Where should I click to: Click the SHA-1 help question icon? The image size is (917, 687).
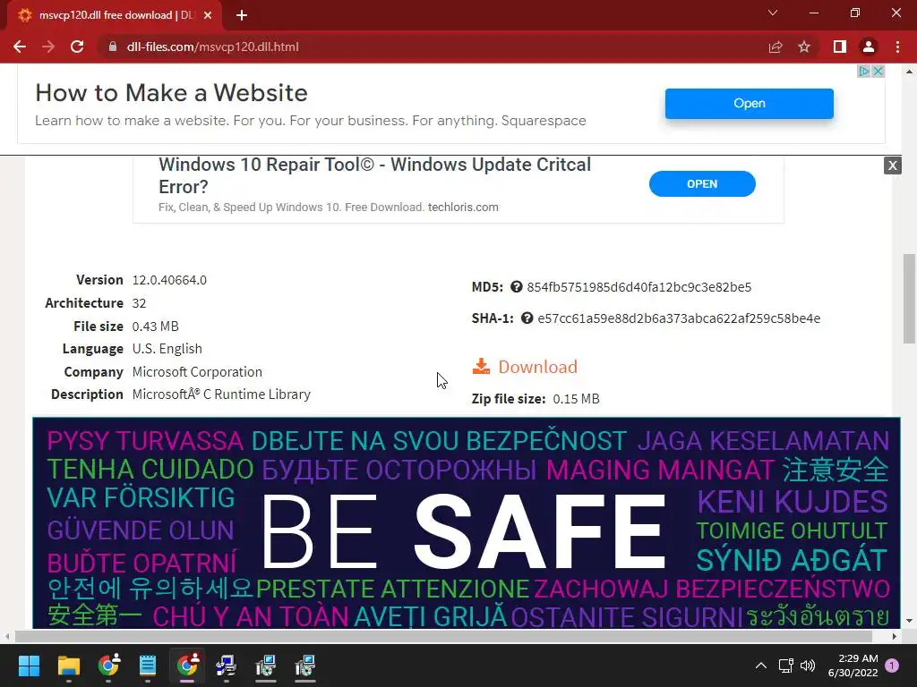tap(527, 318)
